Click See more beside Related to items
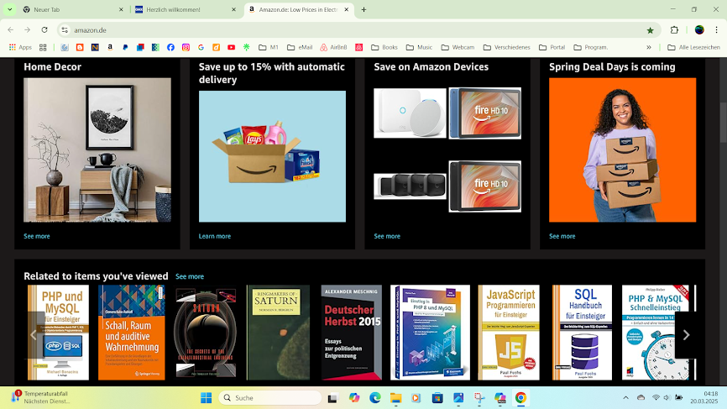727x409 pixels. (x=190, y=276)
